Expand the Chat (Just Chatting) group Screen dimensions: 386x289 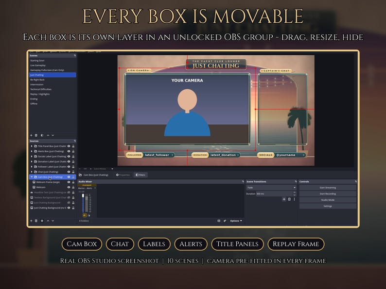pyautogui.click(x=32, y=172)
